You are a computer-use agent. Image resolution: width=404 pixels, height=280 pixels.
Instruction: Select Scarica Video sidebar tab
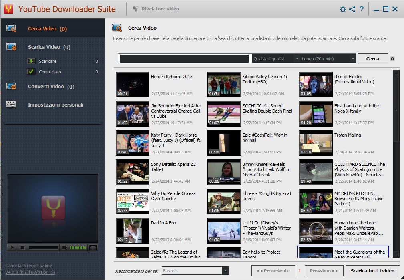[x=53, y=47]
